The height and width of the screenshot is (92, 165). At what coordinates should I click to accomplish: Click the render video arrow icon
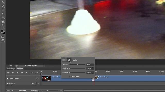(x=12, y=91)
